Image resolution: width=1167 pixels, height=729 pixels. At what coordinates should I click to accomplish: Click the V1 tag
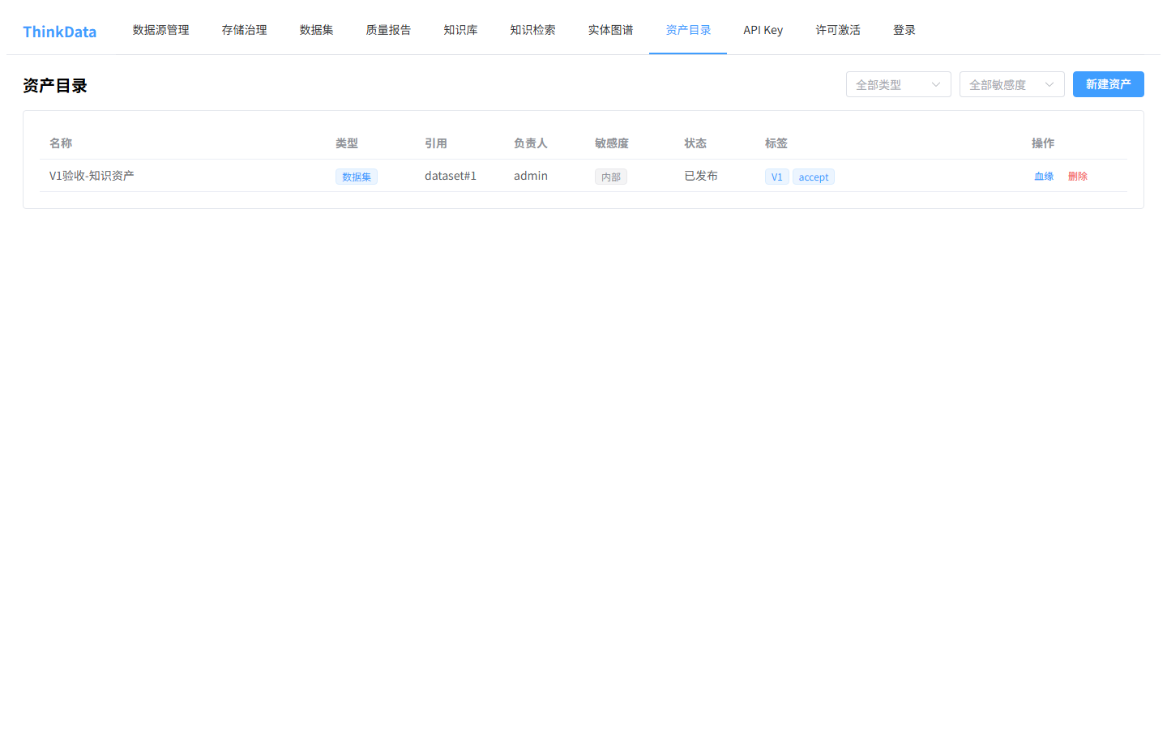777,177
